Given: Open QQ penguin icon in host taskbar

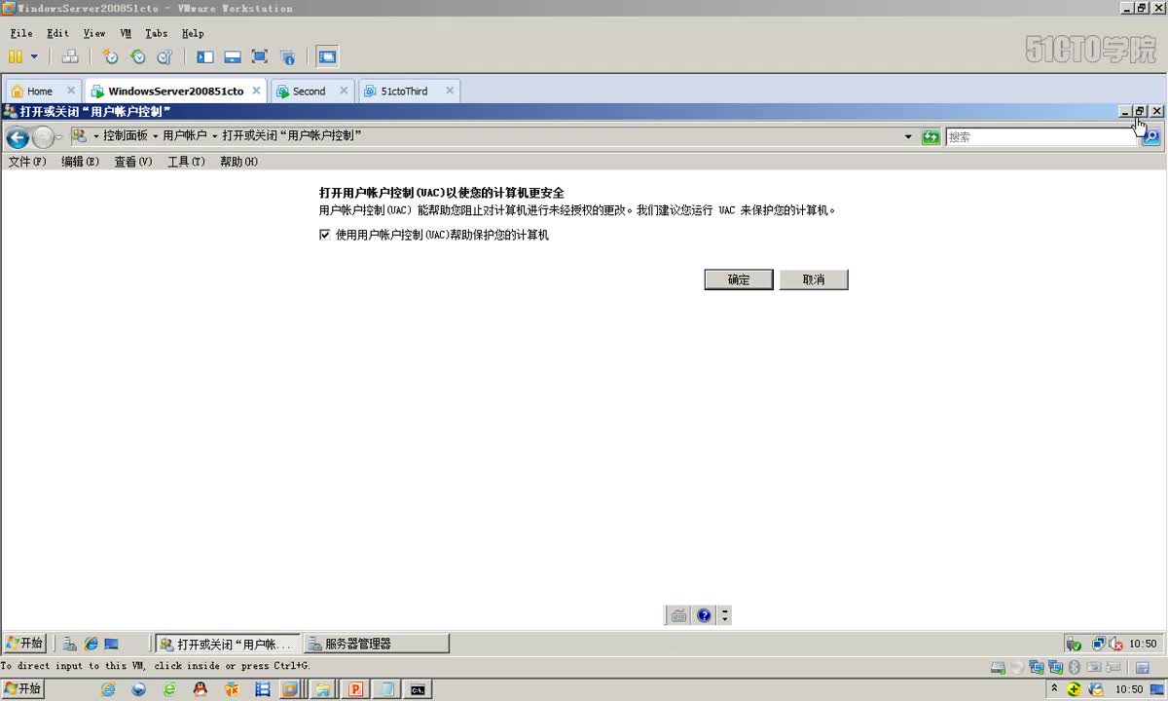Looking at the screenshot, I should pyautogui.click(x=200, y=689).
